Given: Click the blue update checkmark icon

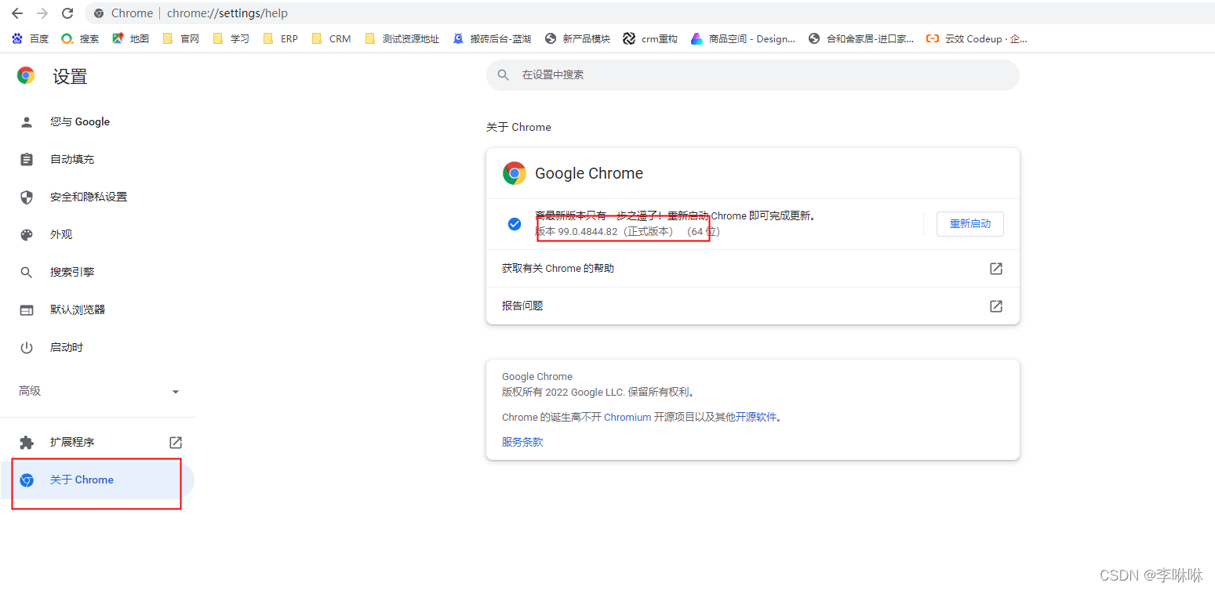Looking at the screenshot, I should (x=515, y=224).
